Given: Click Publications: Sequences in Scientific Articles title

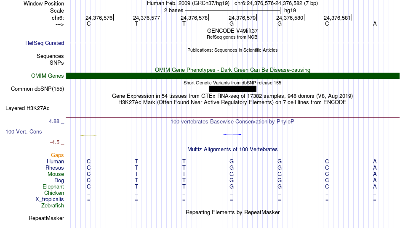Looking at the screenshot, I should pos(232,50).
